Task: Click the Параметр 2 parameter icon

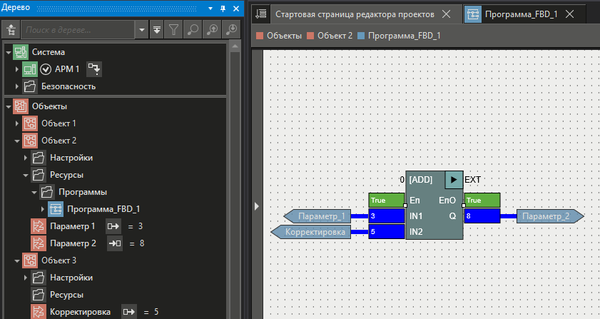Action: point(39,243)
